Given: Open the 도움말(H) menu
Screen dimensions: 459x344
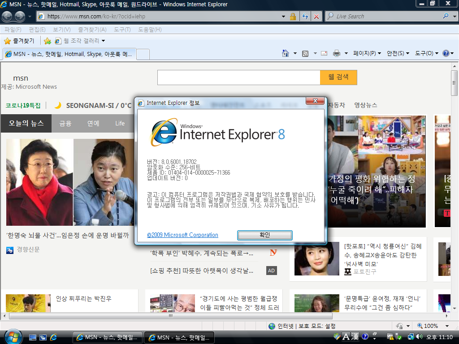Looking at the screenshot, I should point(150,30).
